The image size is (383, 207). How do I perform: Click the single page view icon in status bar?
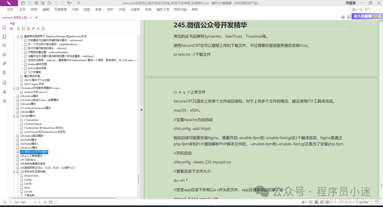click(x=311, y=202)
